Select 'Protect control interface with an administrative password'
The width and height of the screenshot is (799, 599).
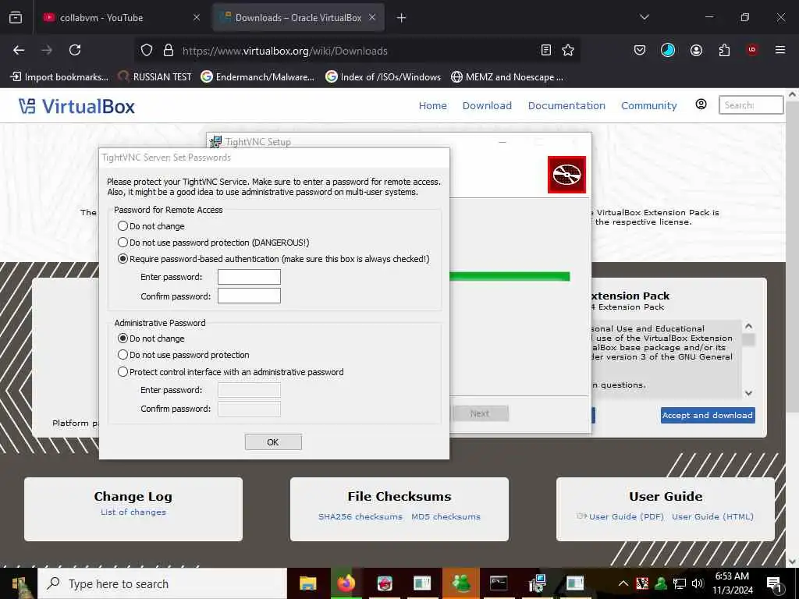tap(230, 372)
